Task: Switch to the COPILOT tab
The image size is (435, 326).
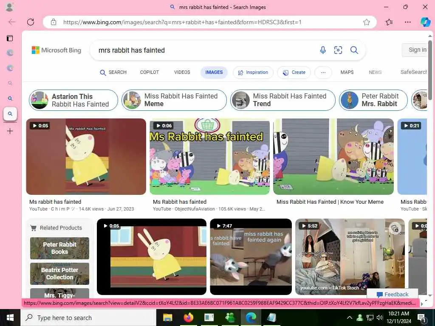Action: tap(150, 72)
